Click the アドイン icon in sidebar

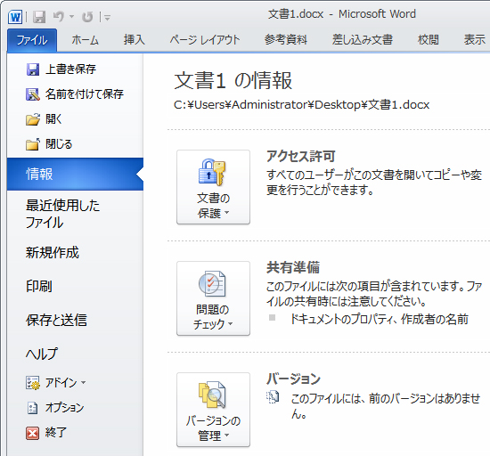[33, 383]
